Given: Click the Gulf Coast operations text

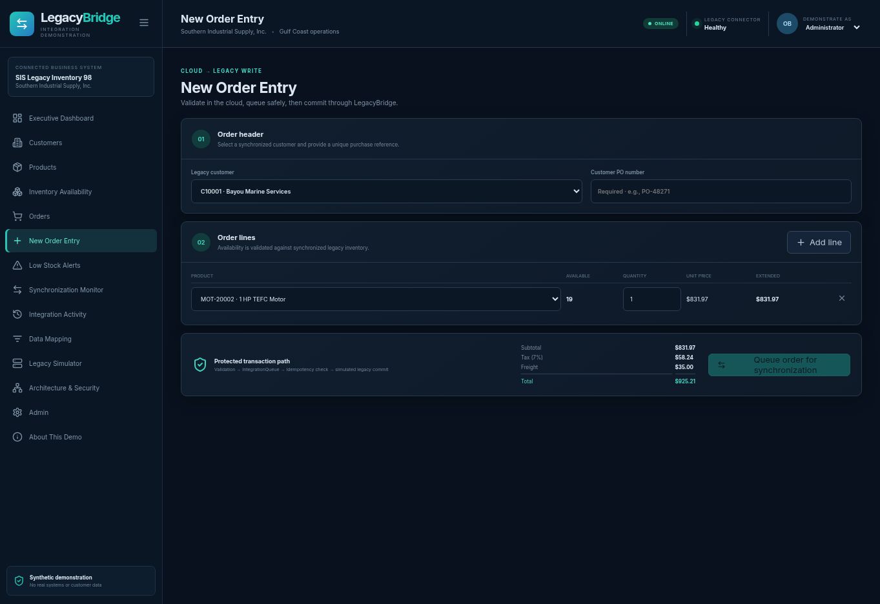Looking at the screenshot, I should (x=309, y=32).
